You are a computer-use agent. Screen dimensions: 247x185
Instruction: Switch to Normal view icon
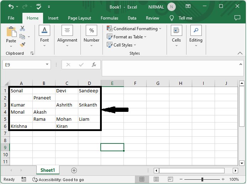click(x=142, y=179)
